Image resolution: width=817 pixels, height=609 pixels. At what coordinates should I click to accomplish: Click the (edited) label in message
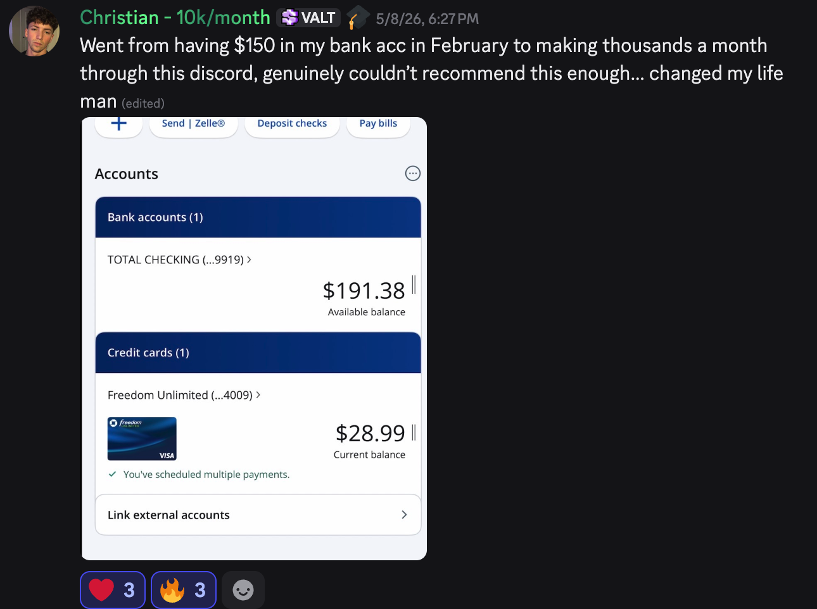click(x=143, y=103)
